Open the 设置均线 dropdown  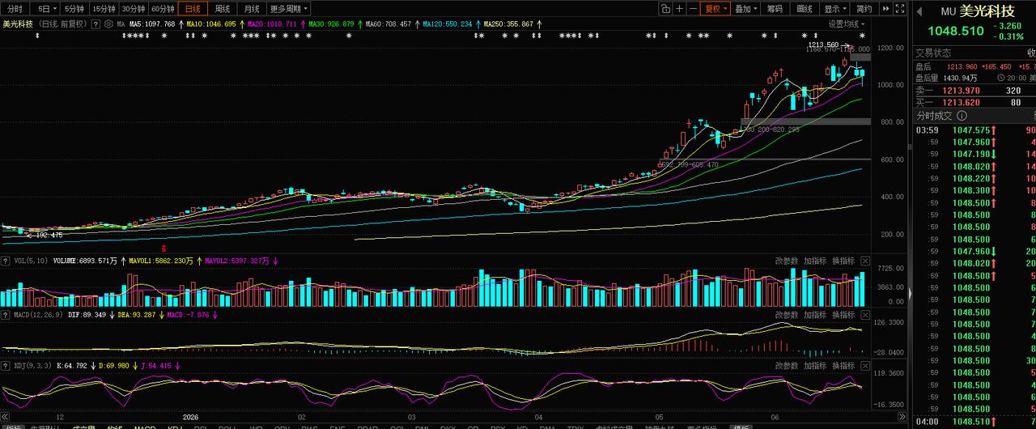pos(847,24)
